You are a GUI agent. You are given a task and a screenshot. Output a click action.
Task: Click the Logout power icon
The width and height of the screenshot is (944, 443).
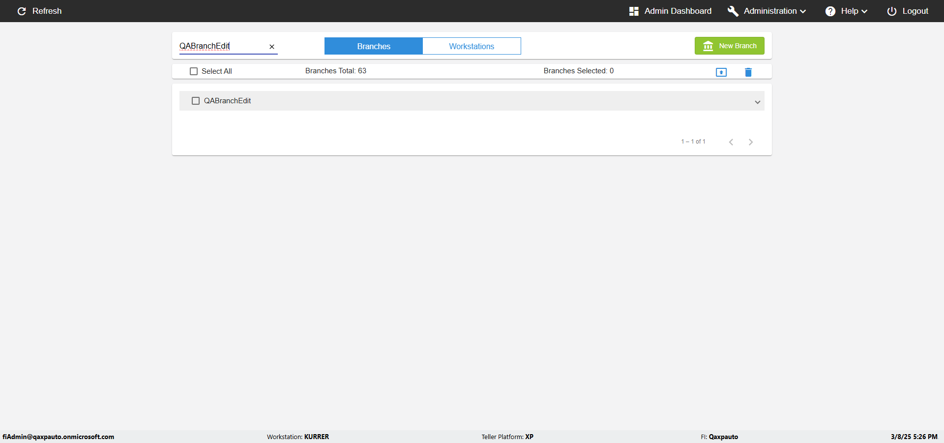point(892,11)
